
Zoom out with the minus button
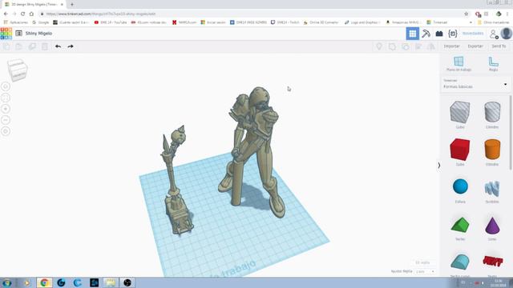tap(6, 120)
